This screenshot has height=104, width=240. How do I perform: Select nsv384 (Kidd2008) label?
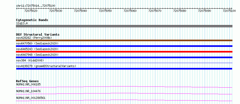click(x=30, y=60)
